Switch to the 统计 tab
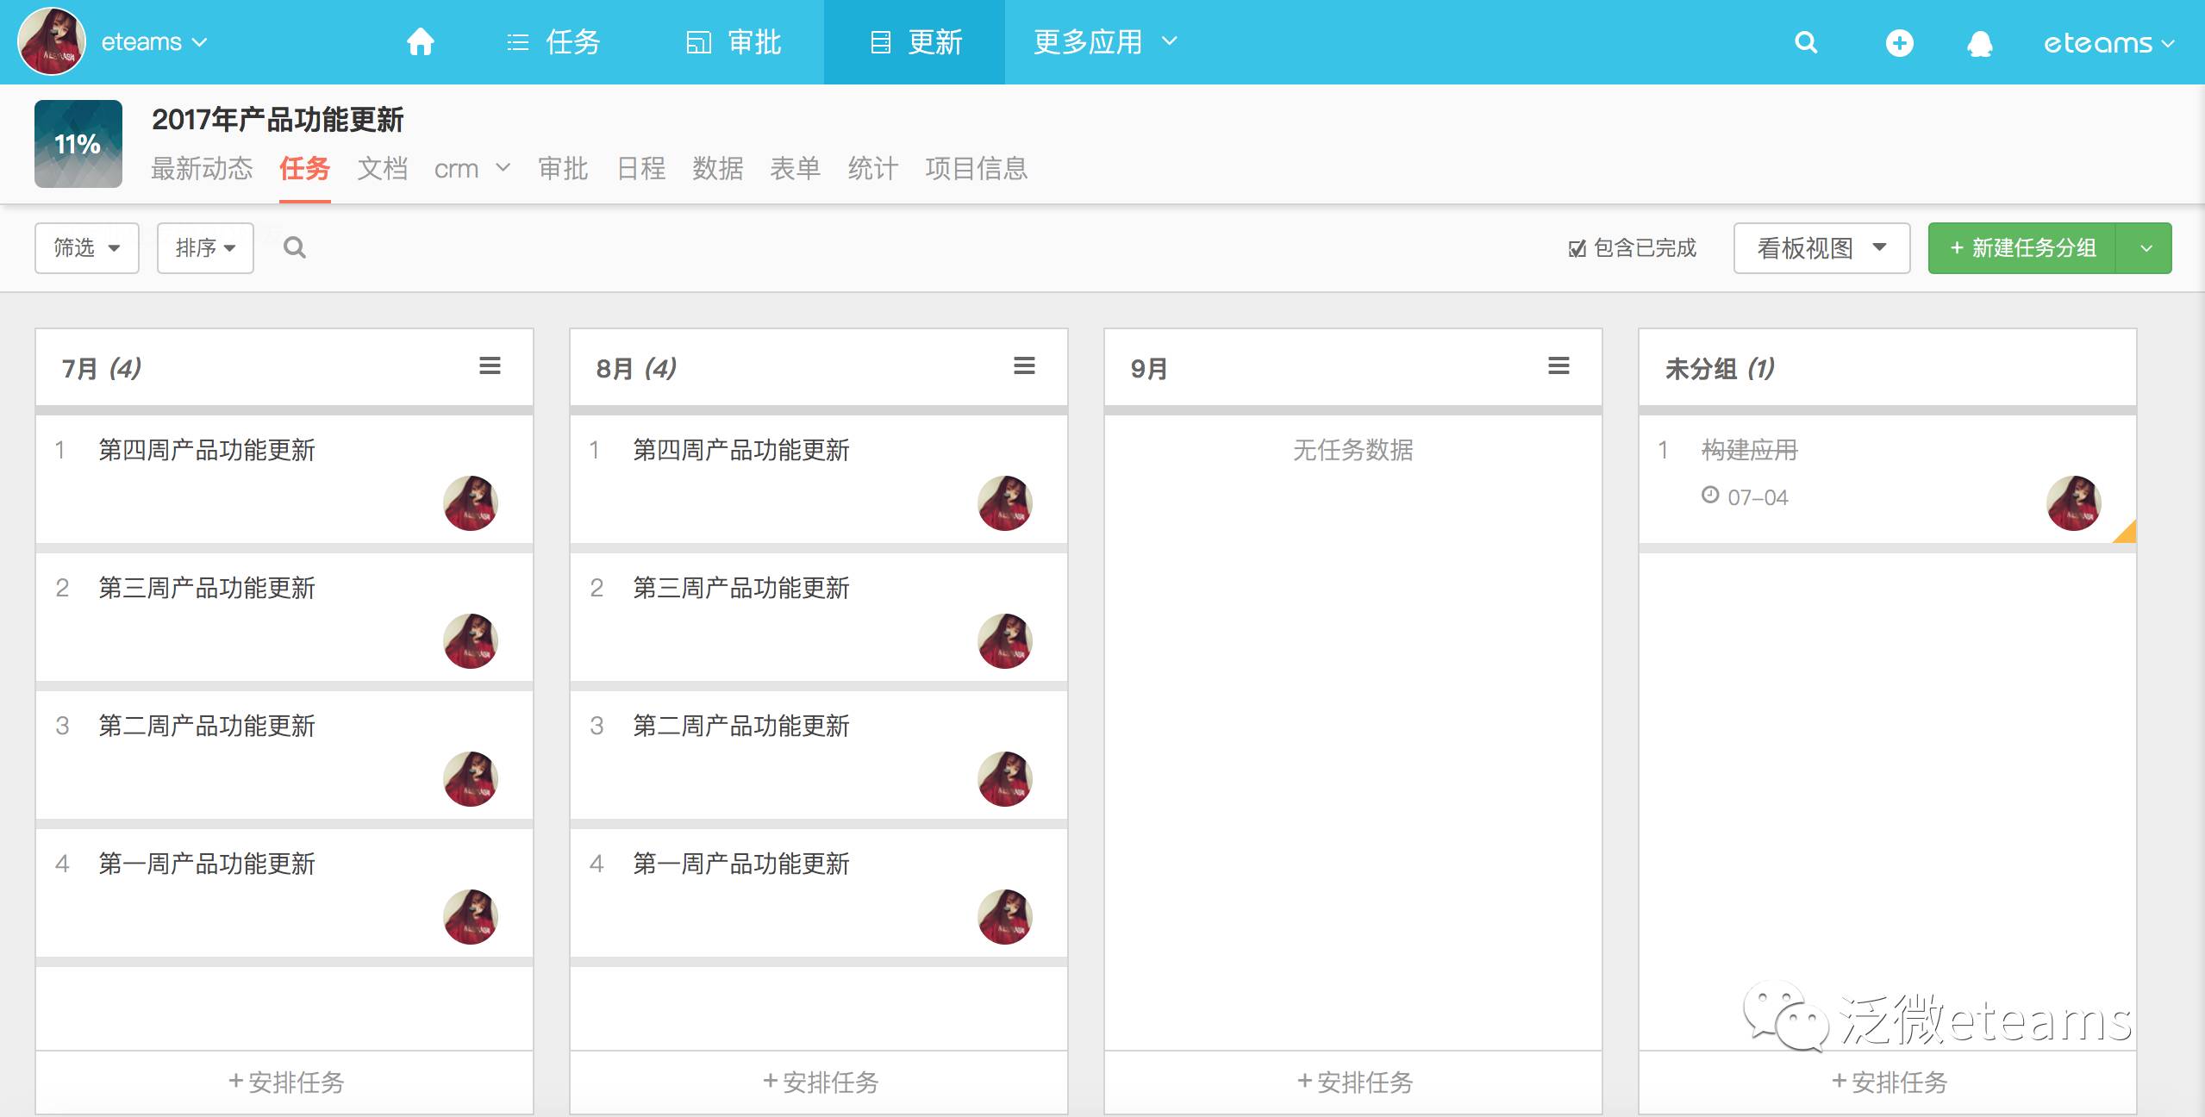 (872, 168)
